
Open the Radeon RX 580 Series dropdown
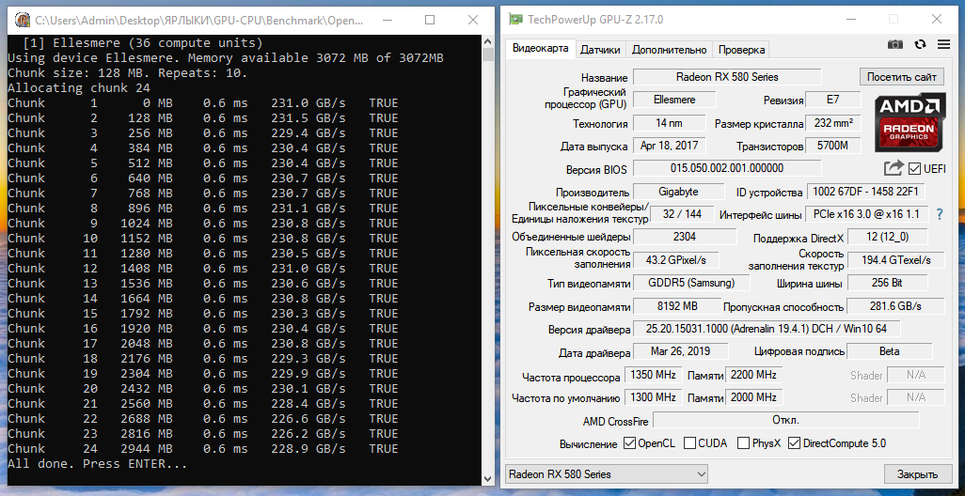point(607,474)
